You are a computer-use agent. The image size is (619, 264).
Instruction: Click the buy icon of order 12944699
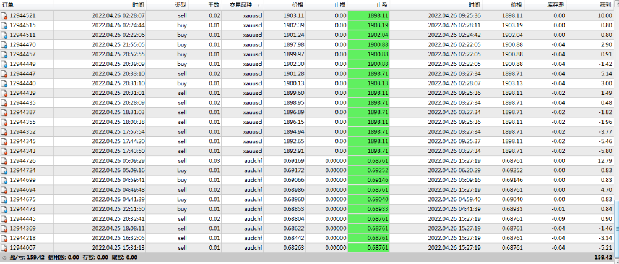click(4, 180)
